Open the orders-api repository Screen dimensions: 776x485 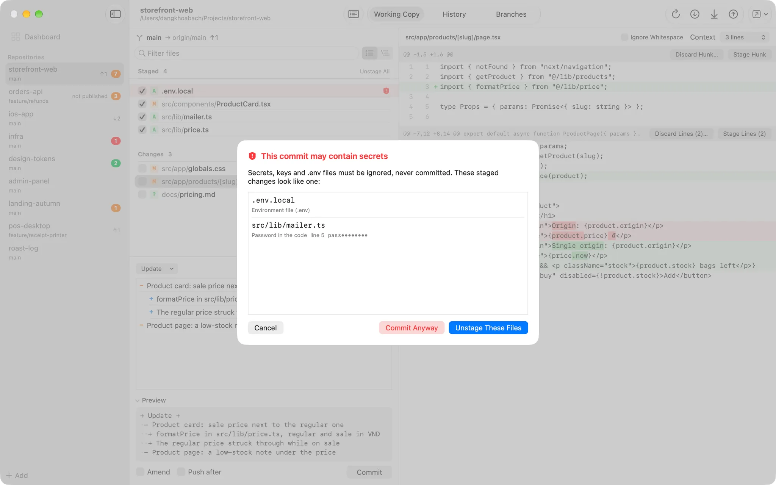tap(64, 96)
